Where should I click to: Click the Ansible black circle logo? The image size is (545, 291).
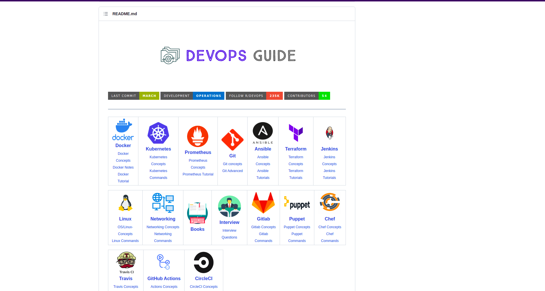coord(263,133)
